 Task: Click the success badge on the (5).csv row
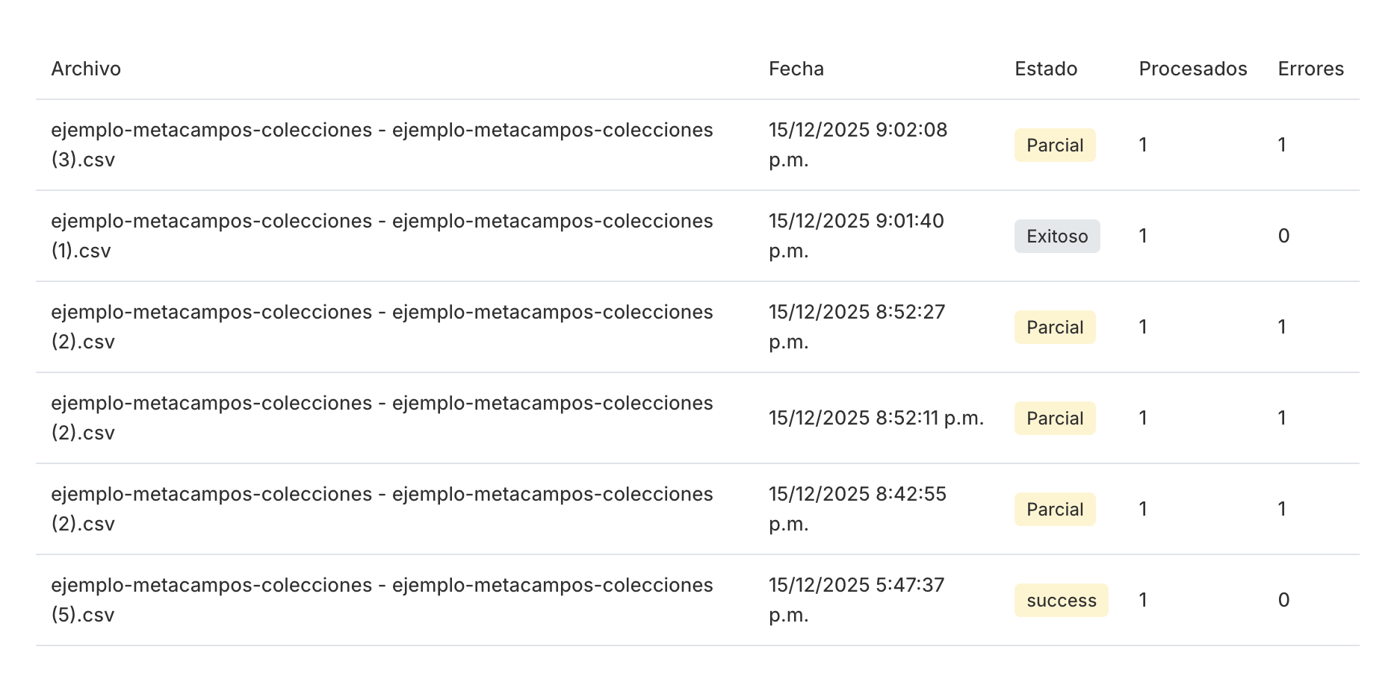tap(1061, 599)
